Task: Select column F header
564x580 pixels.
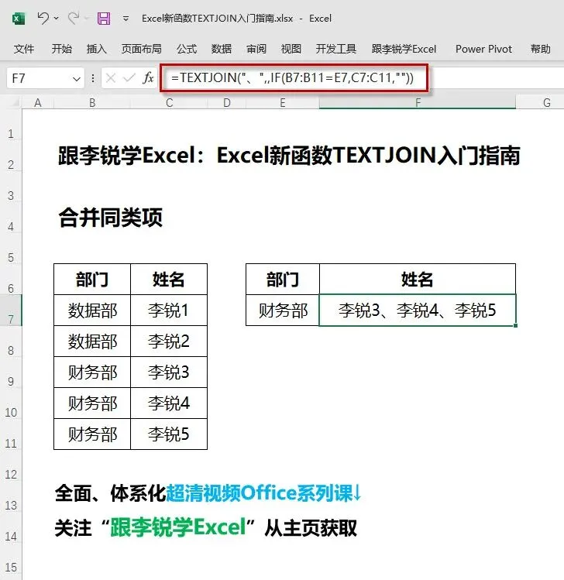Action: point(418,103)
